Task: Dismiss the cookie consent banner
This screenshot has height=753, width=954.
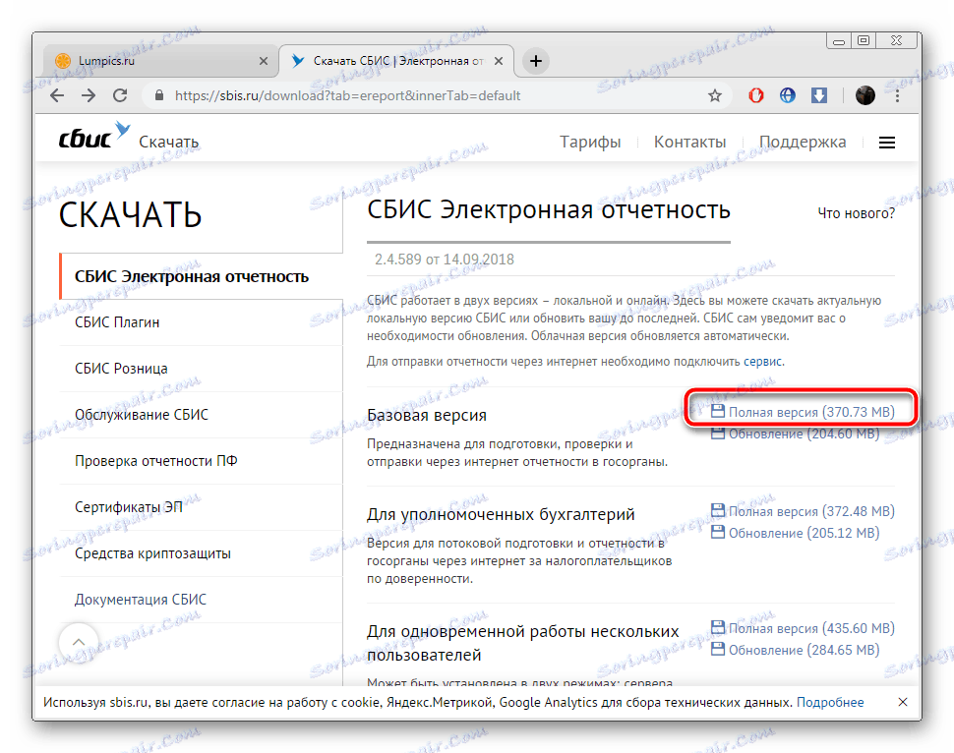Action: click(x=903, y=702)
